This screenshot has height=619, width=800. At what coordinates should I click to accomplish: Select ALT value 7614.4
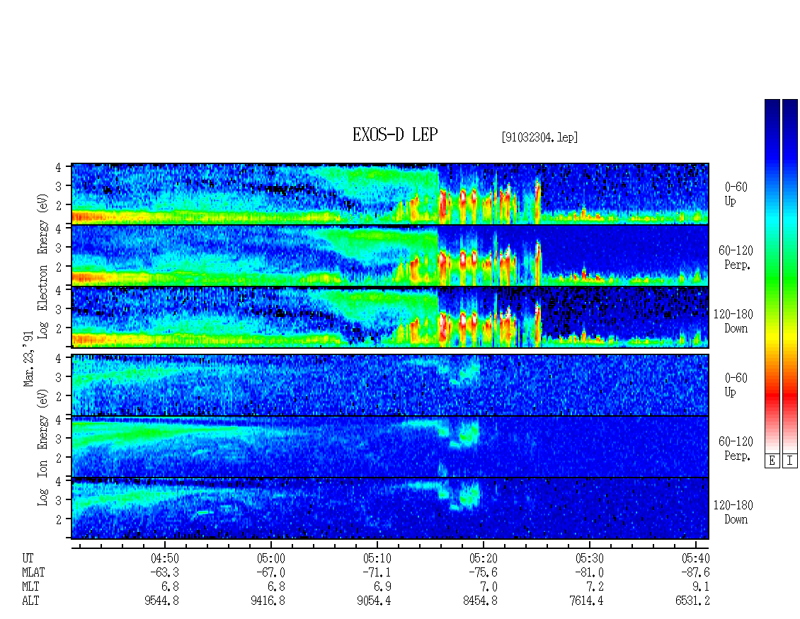[x=586, y=601]
